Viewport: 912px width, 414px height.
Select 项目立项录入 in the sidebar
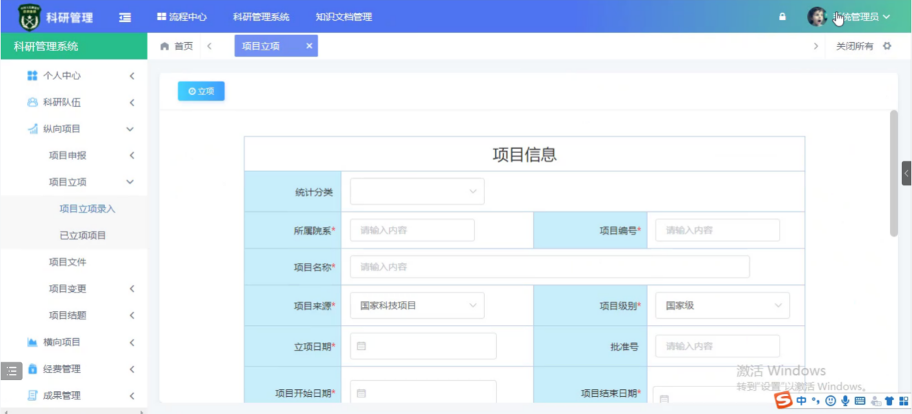tap(88, 208)
